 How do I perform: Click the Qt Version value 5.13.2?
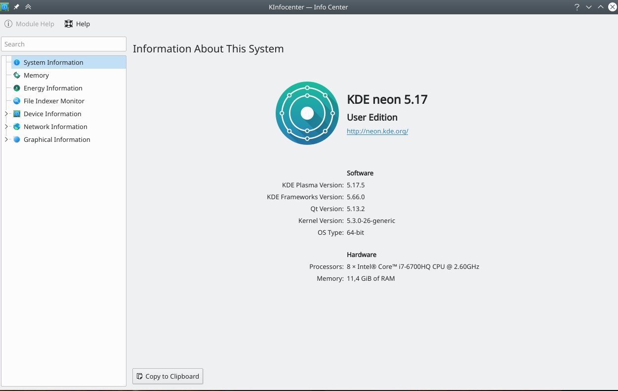point(356,209)
